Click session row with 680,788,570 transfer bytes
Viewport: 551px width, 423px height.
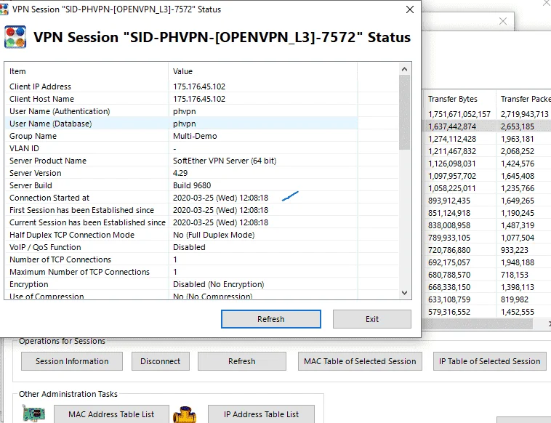487,275
